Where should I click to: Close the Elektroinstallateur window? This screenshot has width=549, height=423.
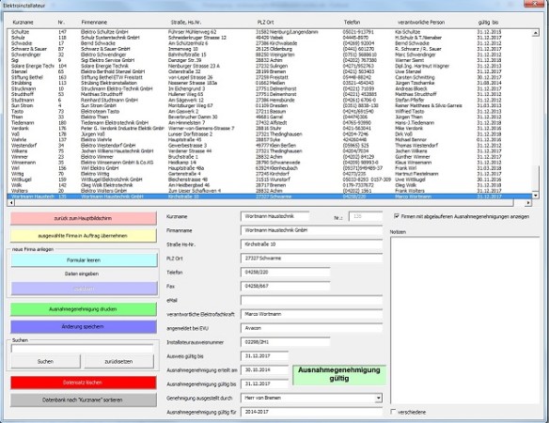(x=535, y=4)
